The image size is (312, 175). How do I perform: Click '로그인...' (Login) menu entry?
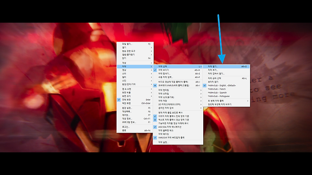click(x=135, y=127)
